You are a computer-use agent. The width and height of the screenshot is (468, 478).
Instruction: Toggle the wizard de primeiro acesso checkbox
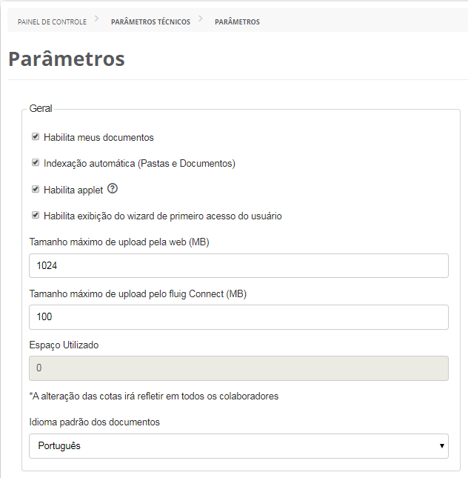coord(36,216)
